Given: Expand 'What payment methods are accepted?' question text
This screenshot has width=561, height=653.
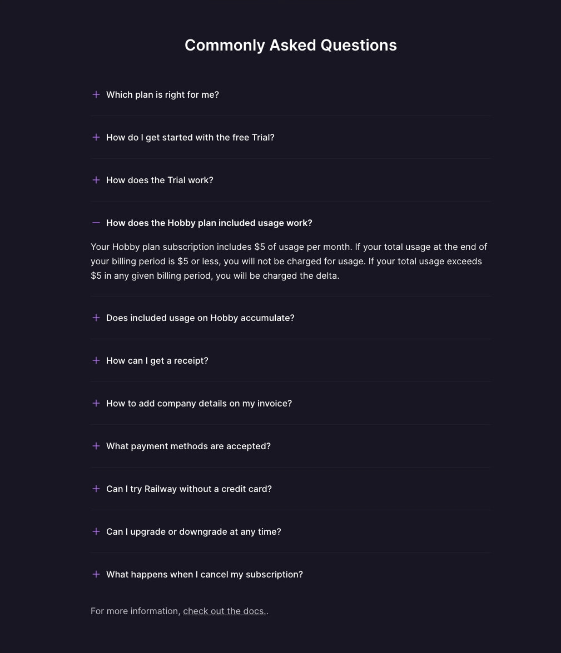Looking at the screenshot, I should coord(188,446).
